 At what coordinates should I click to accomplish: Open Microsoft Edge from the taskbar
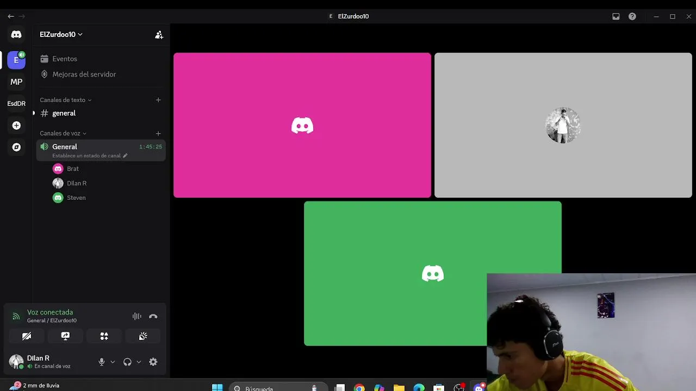click(x=419, y=388)
